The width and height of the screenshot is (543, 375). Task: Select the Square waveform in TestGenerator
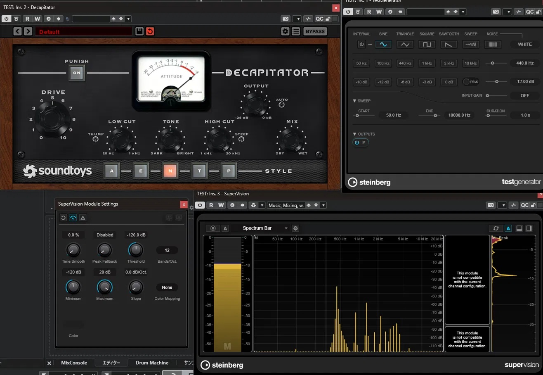pyautogui.click(x=427, y=44)
